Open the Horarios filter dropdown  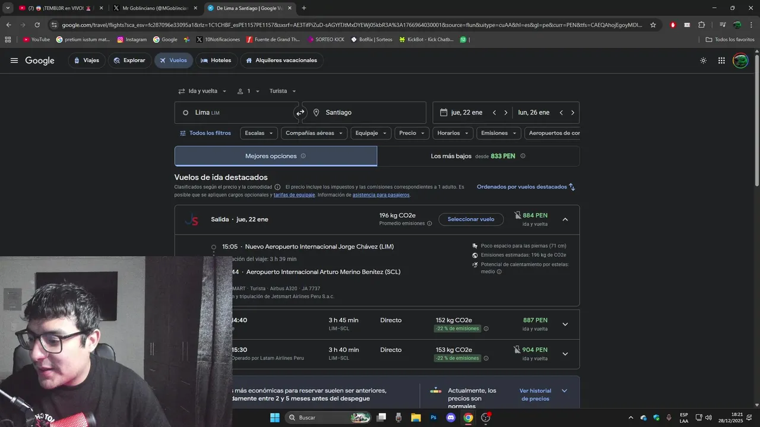tap(453, 133)
